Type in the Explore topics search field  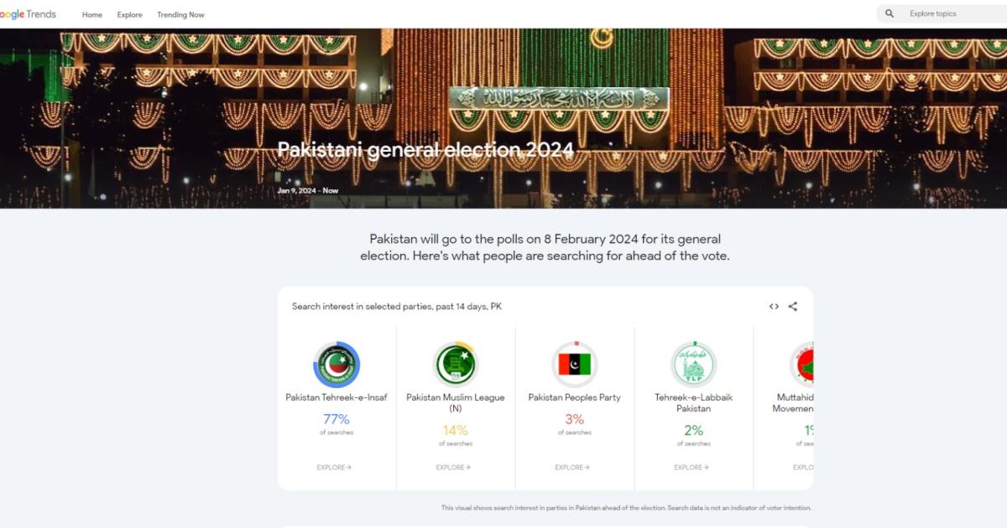(952, 14)
